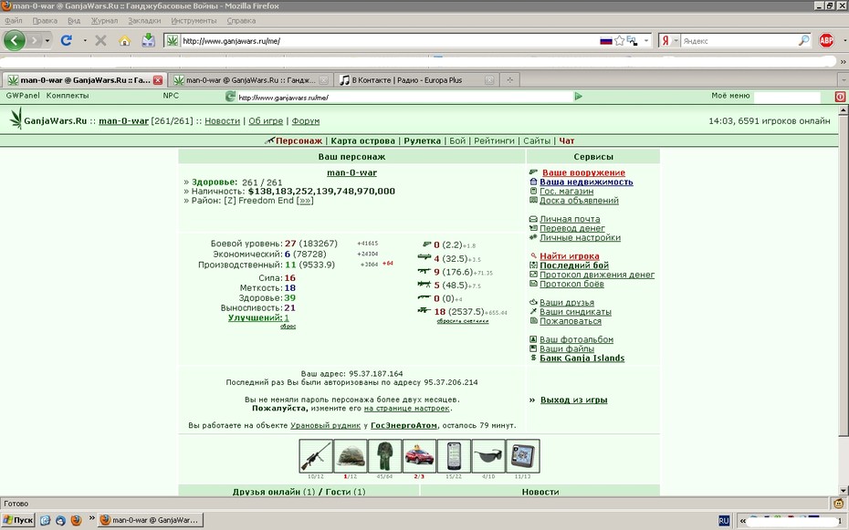This screenshot has width=849, height=530.
Task: Click the Урановый рудник workplace link
Action: pyautogui.click(x=325, y=425)
